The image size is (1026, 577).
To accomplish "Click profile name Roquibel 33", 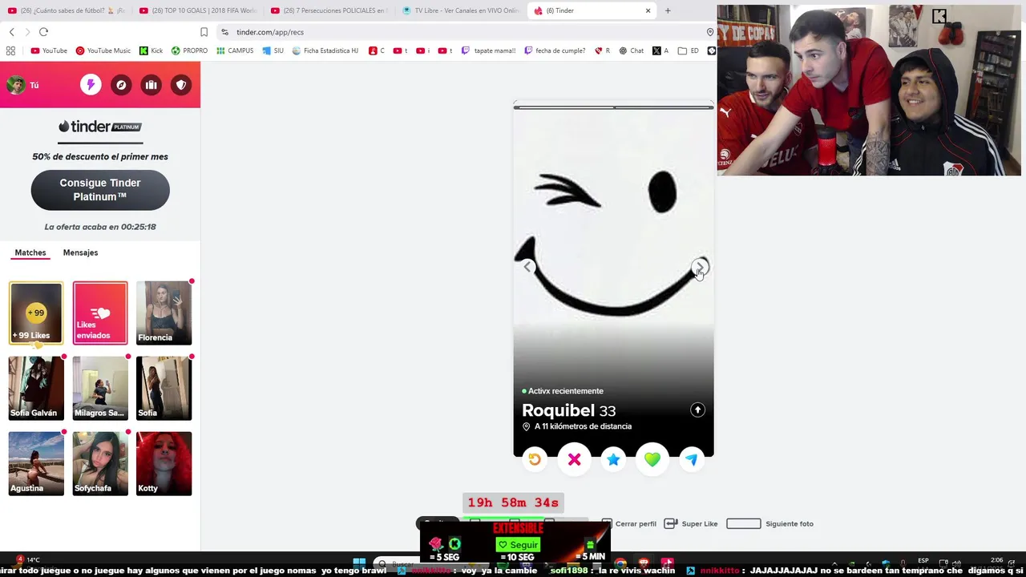I will (x=569, y=410).
